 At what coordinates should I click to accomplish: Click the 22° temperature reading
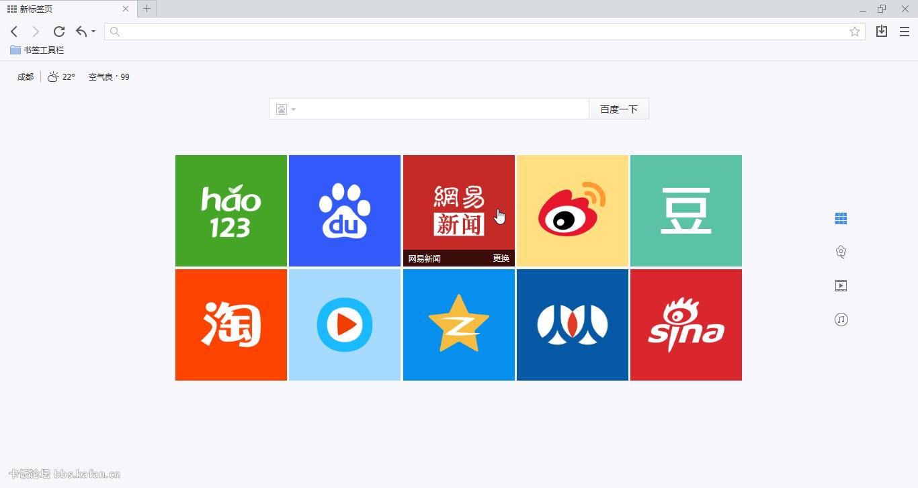point(69,77)
